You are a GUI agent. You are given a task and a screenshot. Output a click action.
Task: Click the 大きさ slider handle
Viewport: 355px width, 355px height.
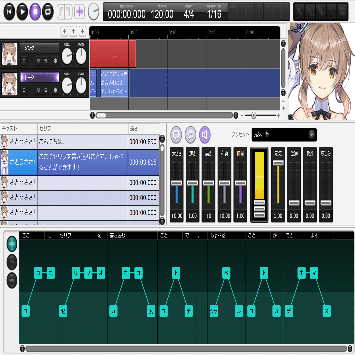pyautogui.click(x=177, y=183)
